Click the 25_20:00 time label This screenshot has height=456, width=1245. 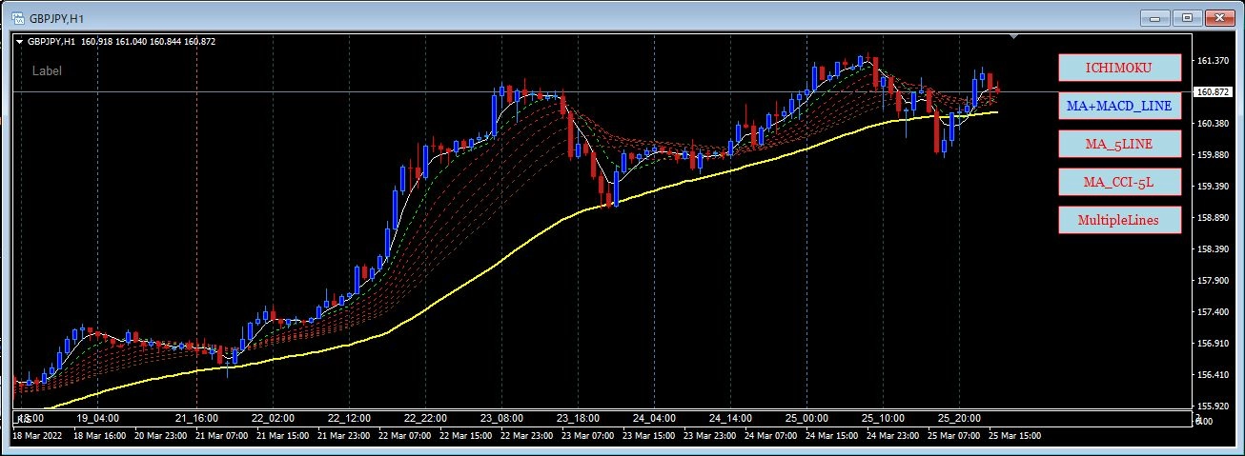(959, 418)
